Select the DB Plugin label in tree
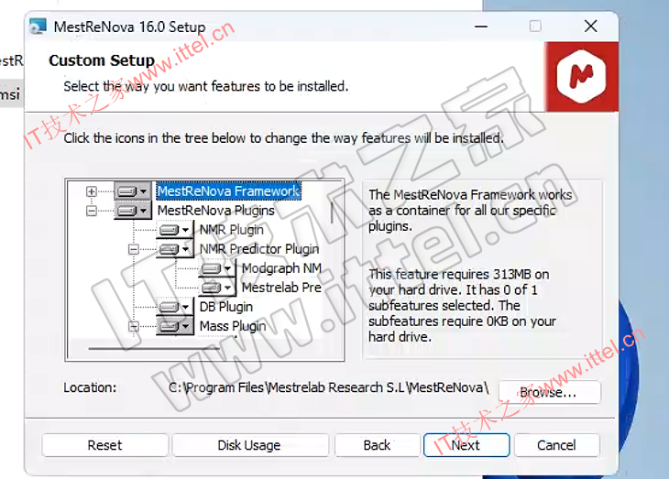 (225, 307)
